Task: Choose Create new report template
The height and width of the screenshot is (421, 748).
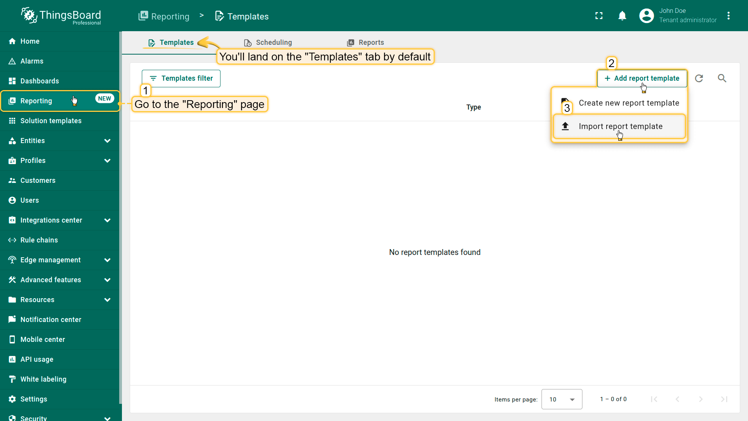Action: point(628,103)
